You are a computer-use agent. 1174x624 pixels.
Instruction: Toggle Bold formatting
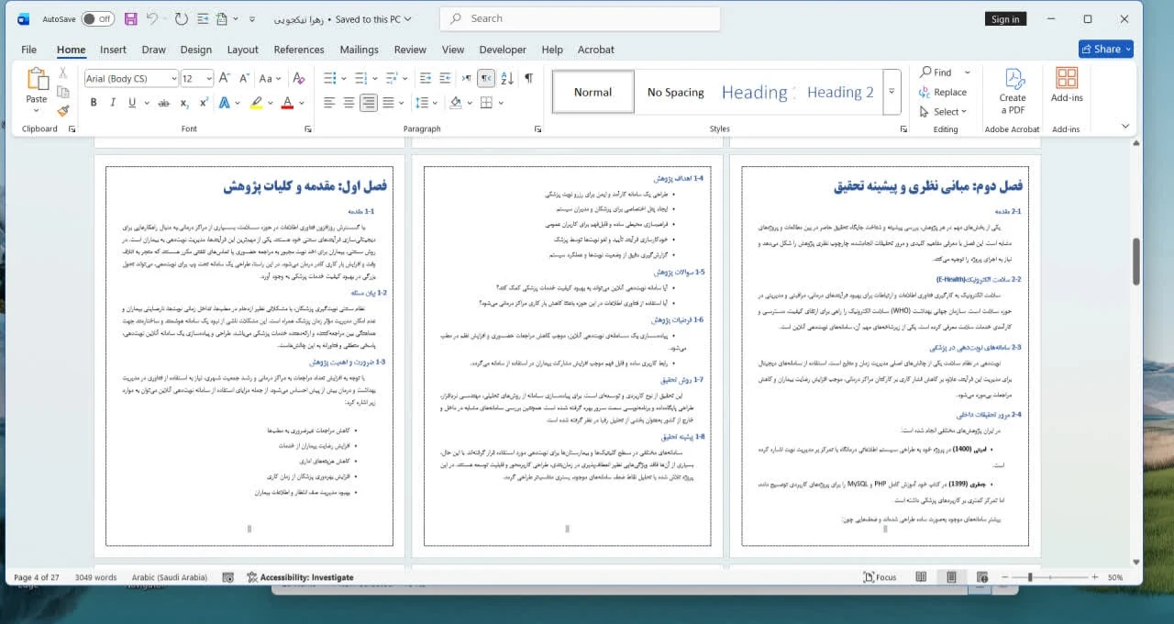click(x=94, y=103)
